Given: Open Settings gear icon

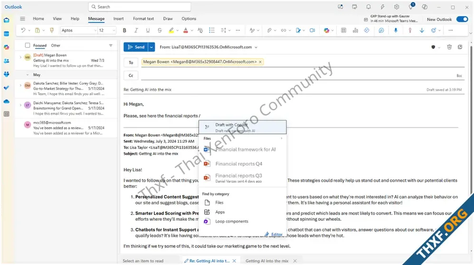Looking at the screenshot, I should (x=397, y=7).
